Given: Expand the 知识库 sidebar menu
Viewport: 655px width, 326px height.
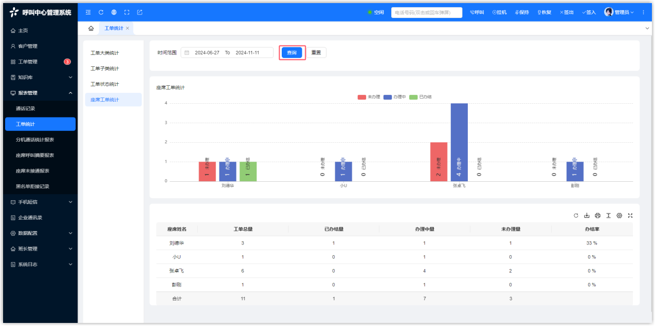Looking at the screenshot, I should tap(40, 78).
